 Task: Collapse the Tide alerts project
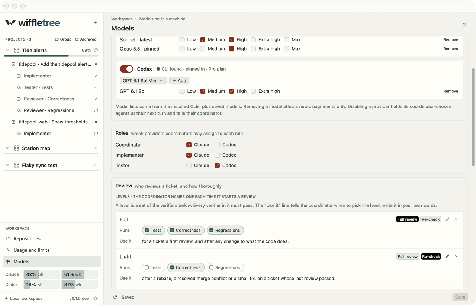[7, 50]
